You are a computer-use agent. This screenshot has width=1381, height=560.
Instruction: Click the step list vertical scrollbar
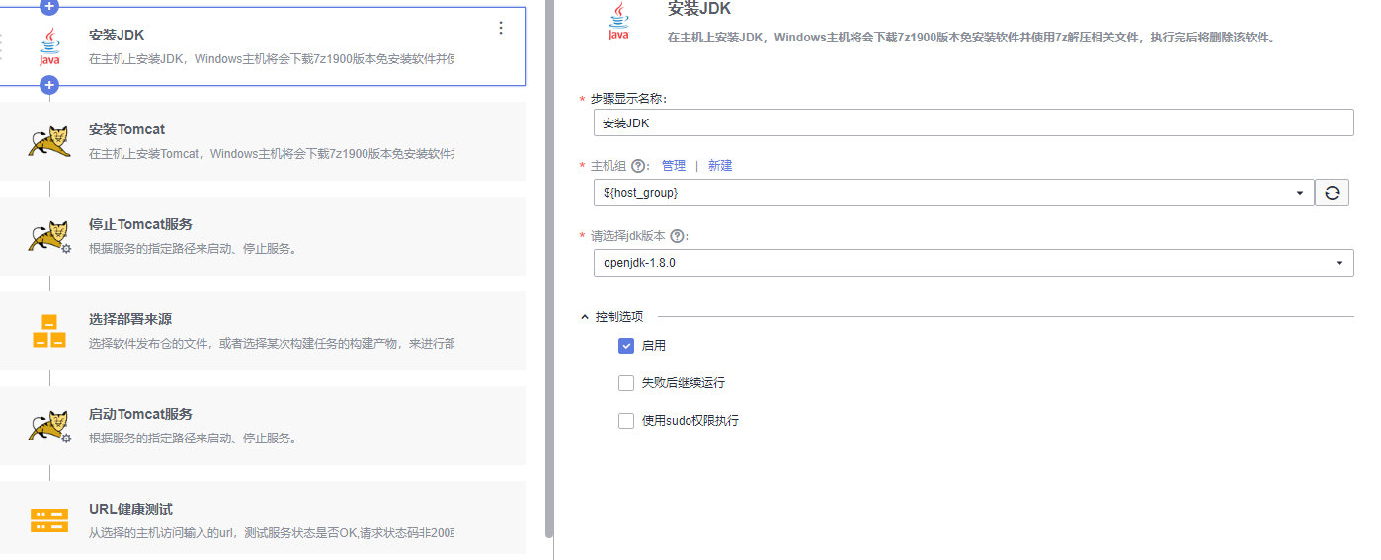pos(549,269)
